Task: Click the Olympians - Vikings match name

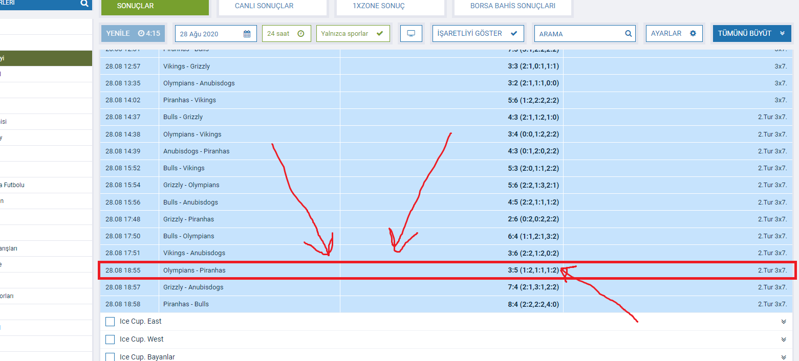Action: click(x=192, y=134)
